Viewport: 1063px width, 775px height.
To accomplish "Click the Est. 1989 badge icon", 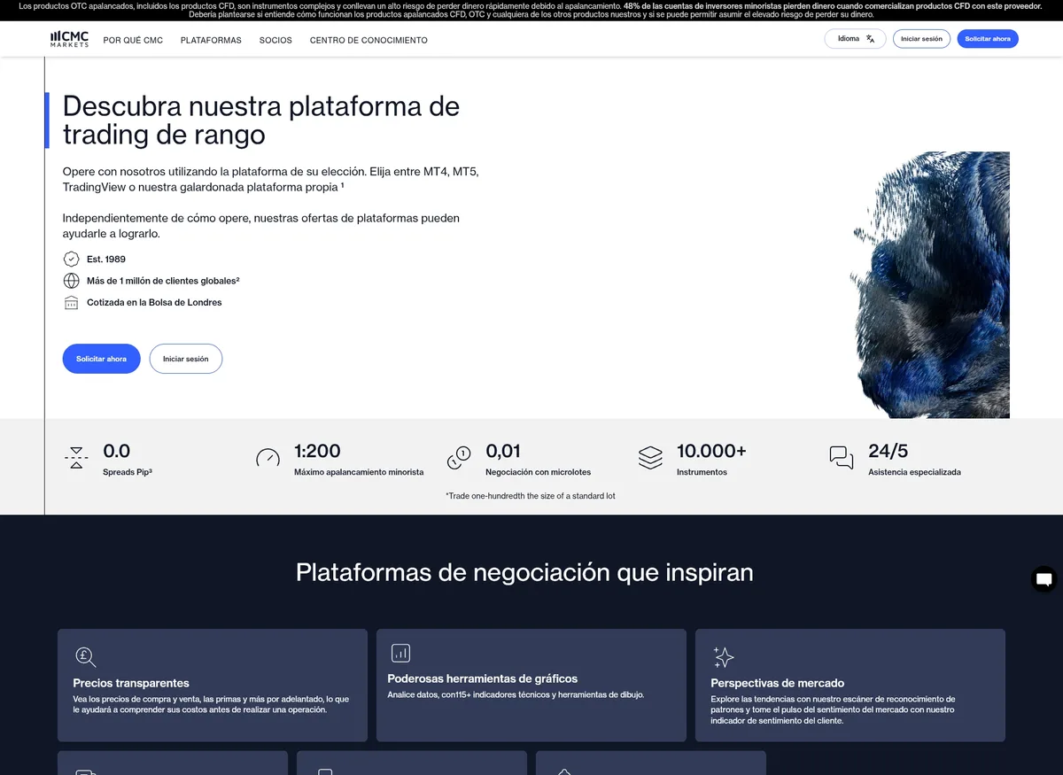I will point(72,259).
